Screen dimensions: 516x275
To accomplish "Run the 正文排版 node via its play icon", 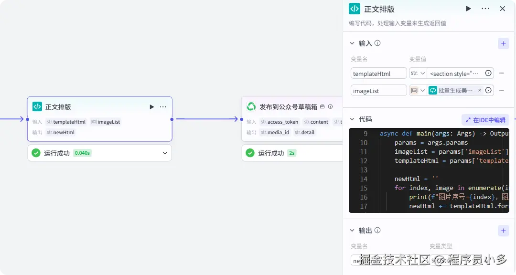I will coord(152,106).
